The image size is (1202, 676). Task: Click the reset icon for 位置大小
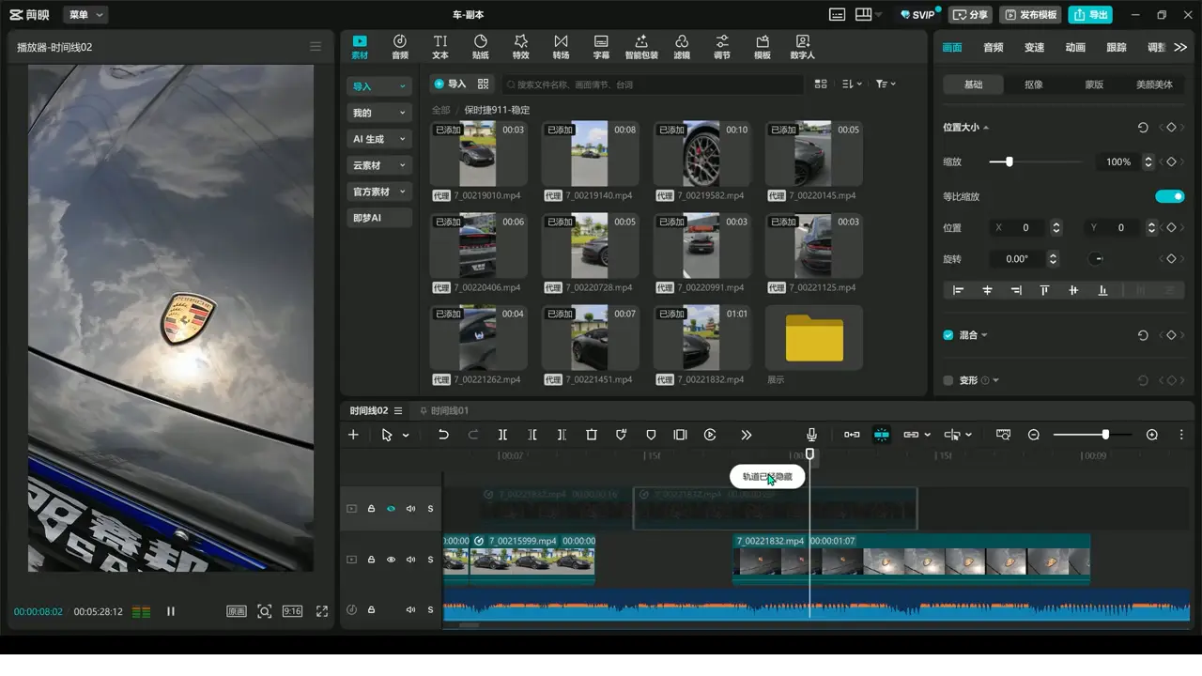pyautogui.click(x=1143, y=128)
